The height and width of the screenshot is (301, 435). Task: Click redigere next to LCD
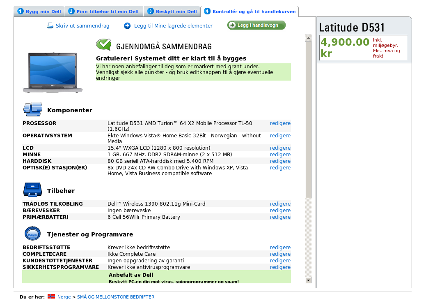pyautogui.click(x=280, y=148)
